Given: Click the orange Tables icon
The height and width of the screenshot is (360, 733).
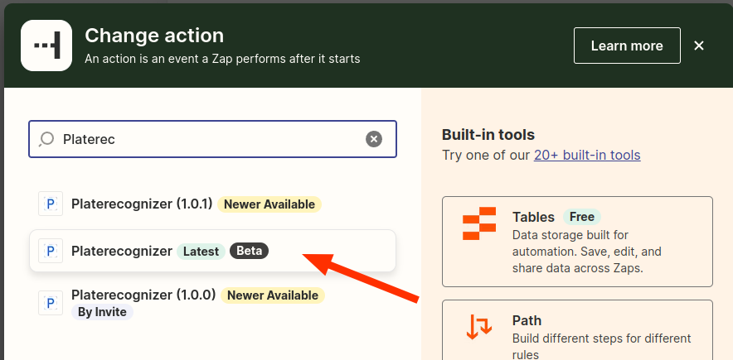Looking at the screenshot, I should pyautogui.click(x=479, y=226).
